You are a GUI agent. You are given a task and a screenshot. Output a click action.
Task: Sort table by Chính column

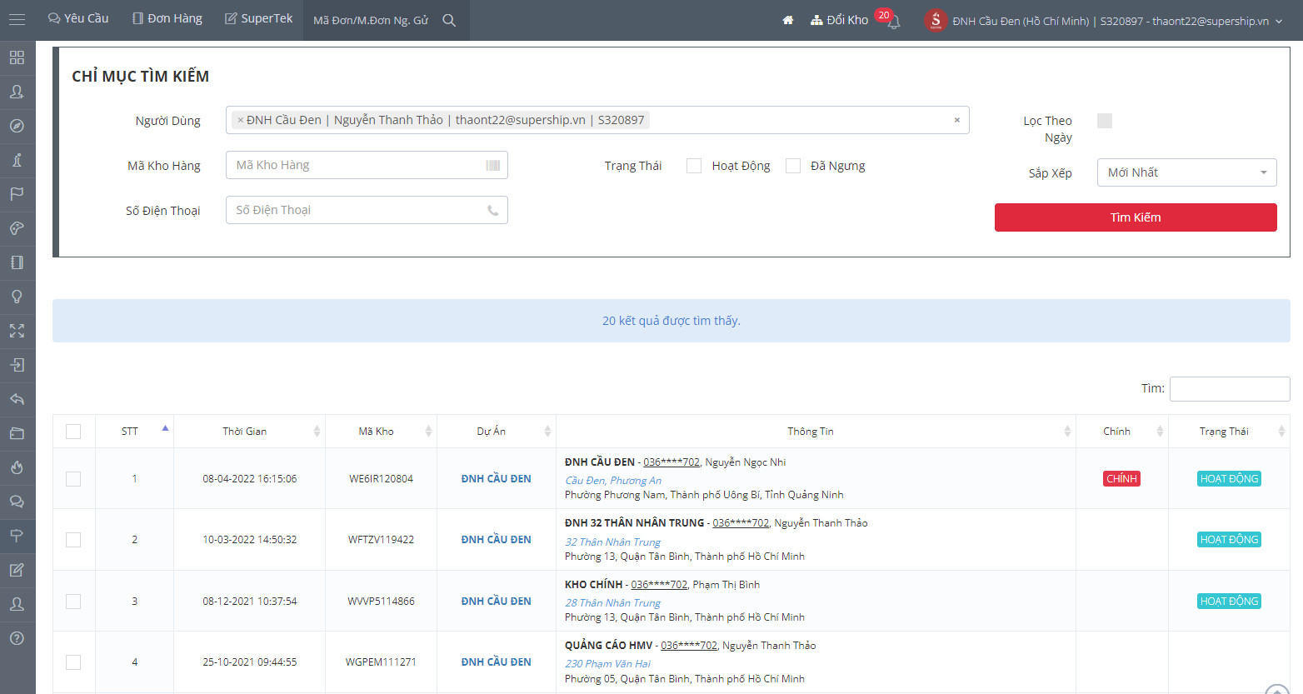tap(1122, 432)
